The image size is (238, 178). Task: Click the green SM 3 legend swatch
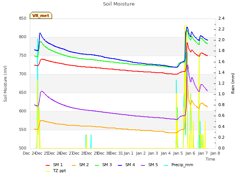(x=97, y=165)
